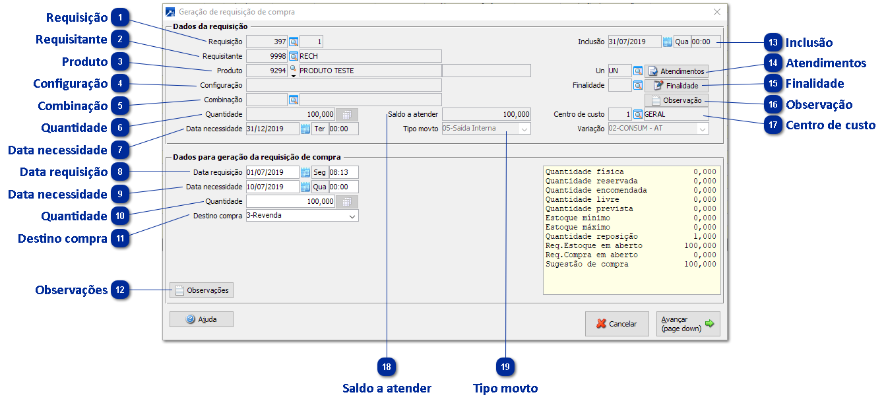Screen dimensions: 886x407
Task: Click the lookup icon next to Un field
Action: coord(638,71)
